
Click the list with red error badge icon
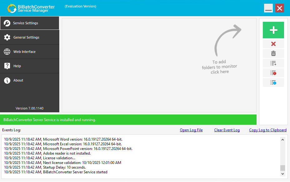point(273,73)
